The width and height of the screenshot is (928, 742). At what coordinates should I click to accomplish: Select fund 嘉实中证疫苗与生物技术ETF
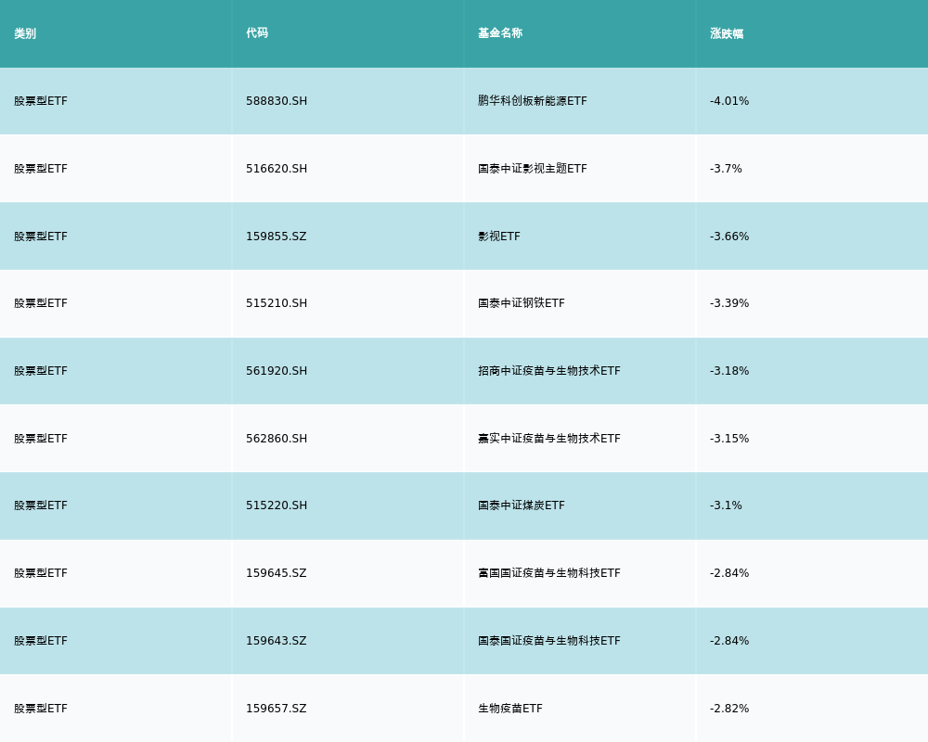pos(549,439)
